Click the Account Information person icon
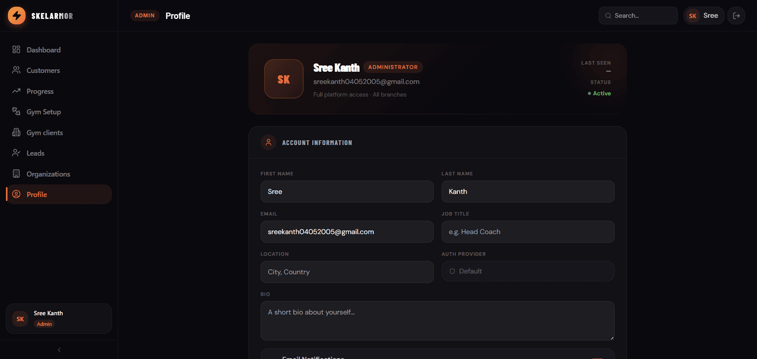 (x=268, y=142)
